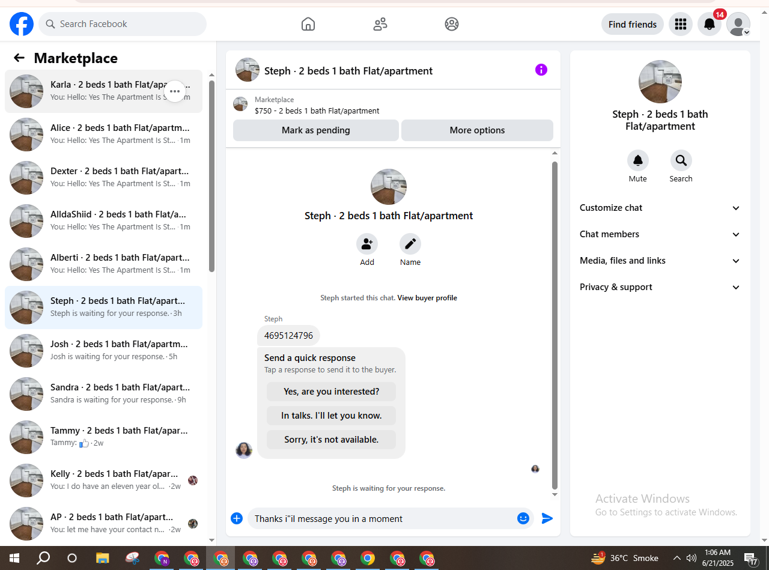
Task: Open the Groups icon in top navigation
Action: (452, 24)
